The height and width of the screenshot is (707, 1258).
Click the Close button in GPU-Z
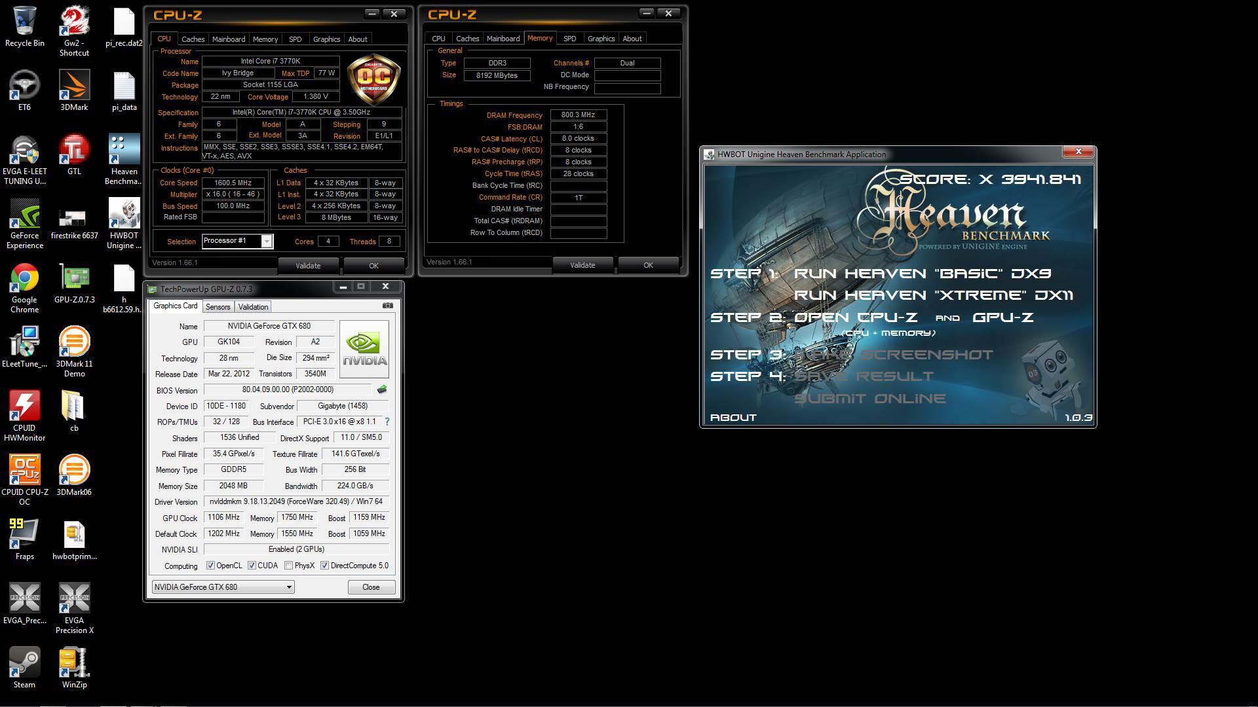coord(371,587)
